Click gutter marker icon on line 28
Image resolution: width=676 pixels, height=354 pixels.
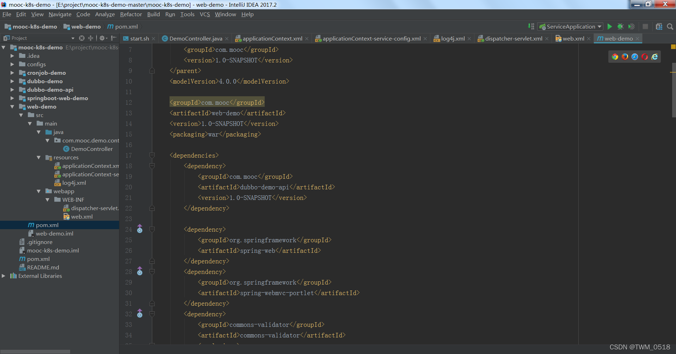(140, 271)
